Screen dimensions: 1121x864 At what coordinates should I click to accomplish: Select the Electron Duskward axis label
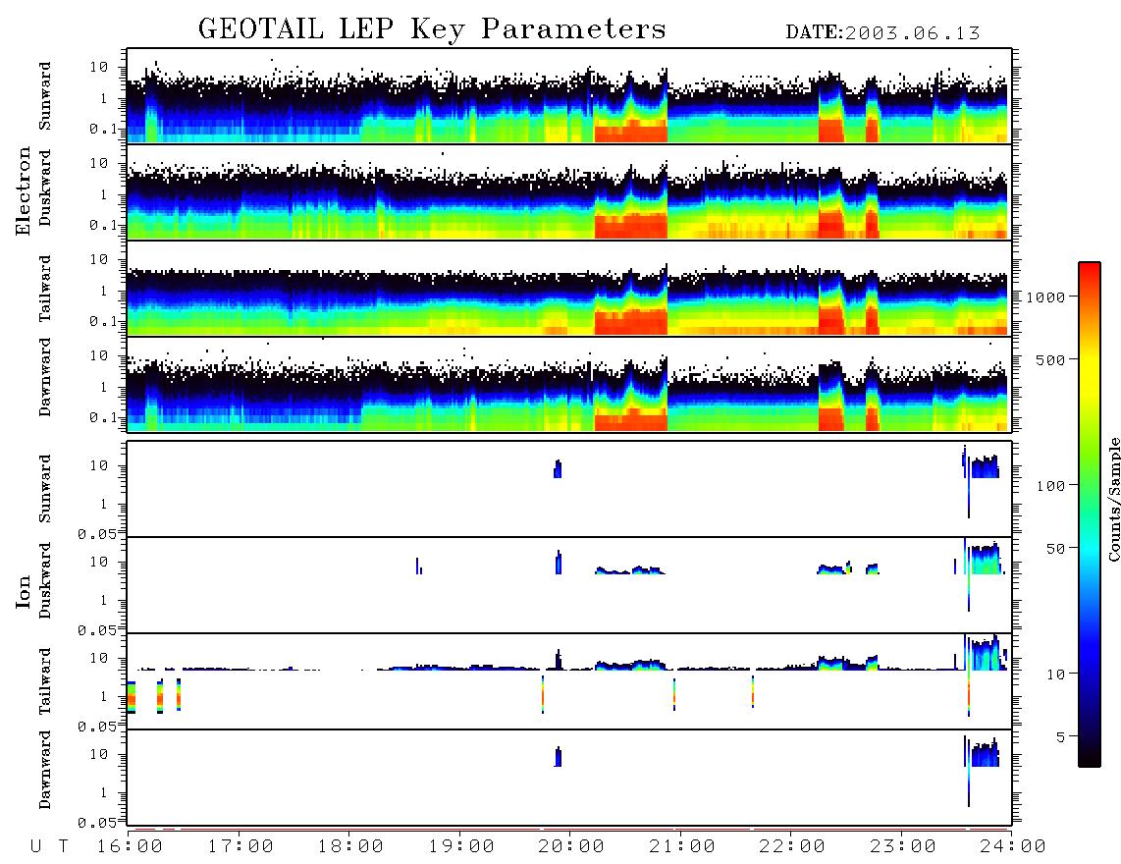pos(45,189)
